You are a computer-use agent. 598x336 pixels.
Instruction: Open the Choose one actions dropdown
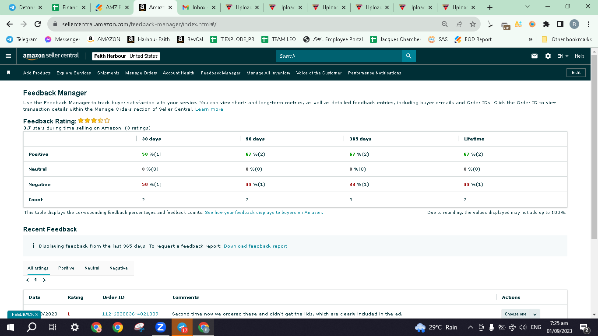[x=521, y=314]
